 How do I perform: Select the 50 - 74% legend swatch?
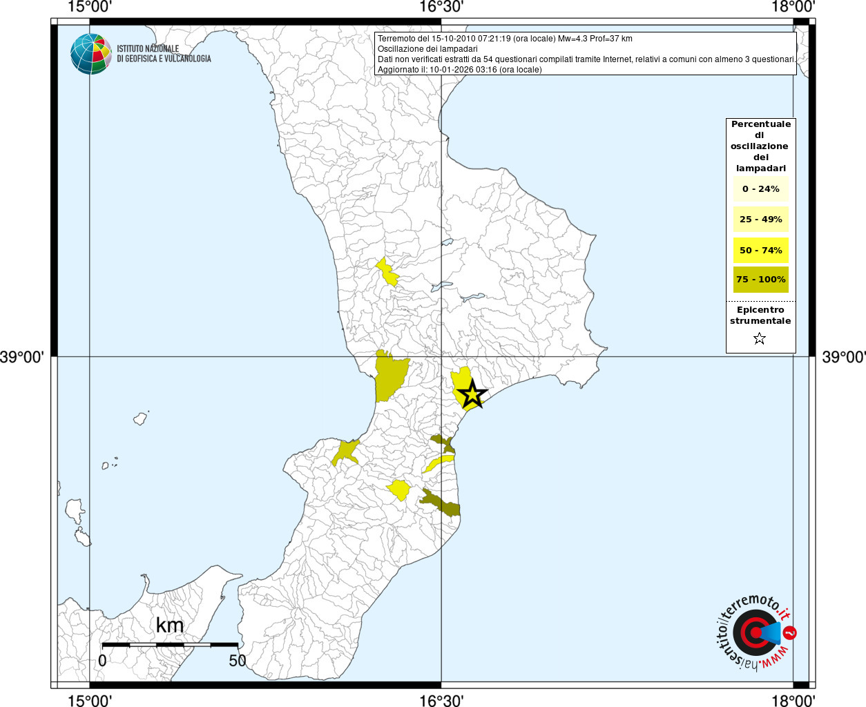[x=760, y=251]
